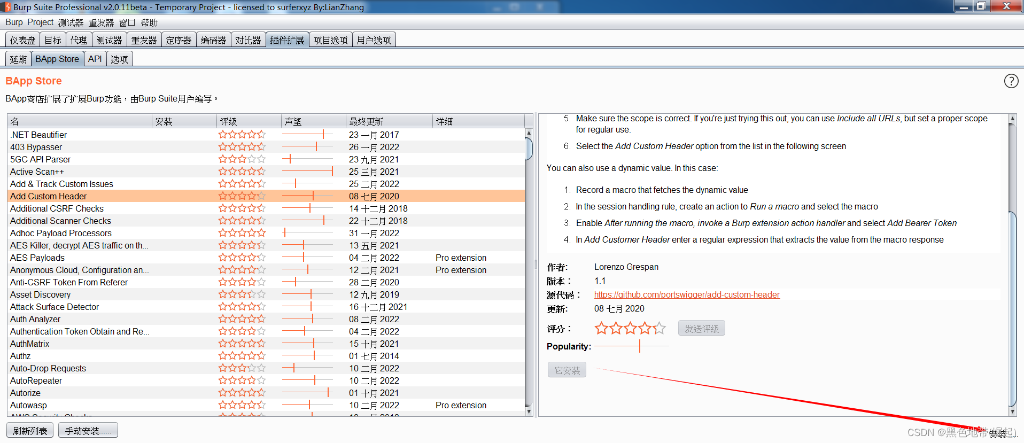1024x443 pixels.
Task: Switch to the 目标 tab
Action: tap(52, 40)
